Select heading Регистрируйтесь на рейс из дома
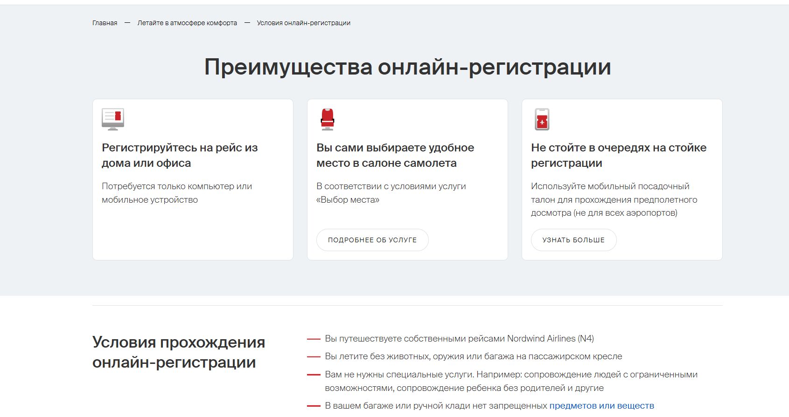789x417 pixels. click(180, 155)
